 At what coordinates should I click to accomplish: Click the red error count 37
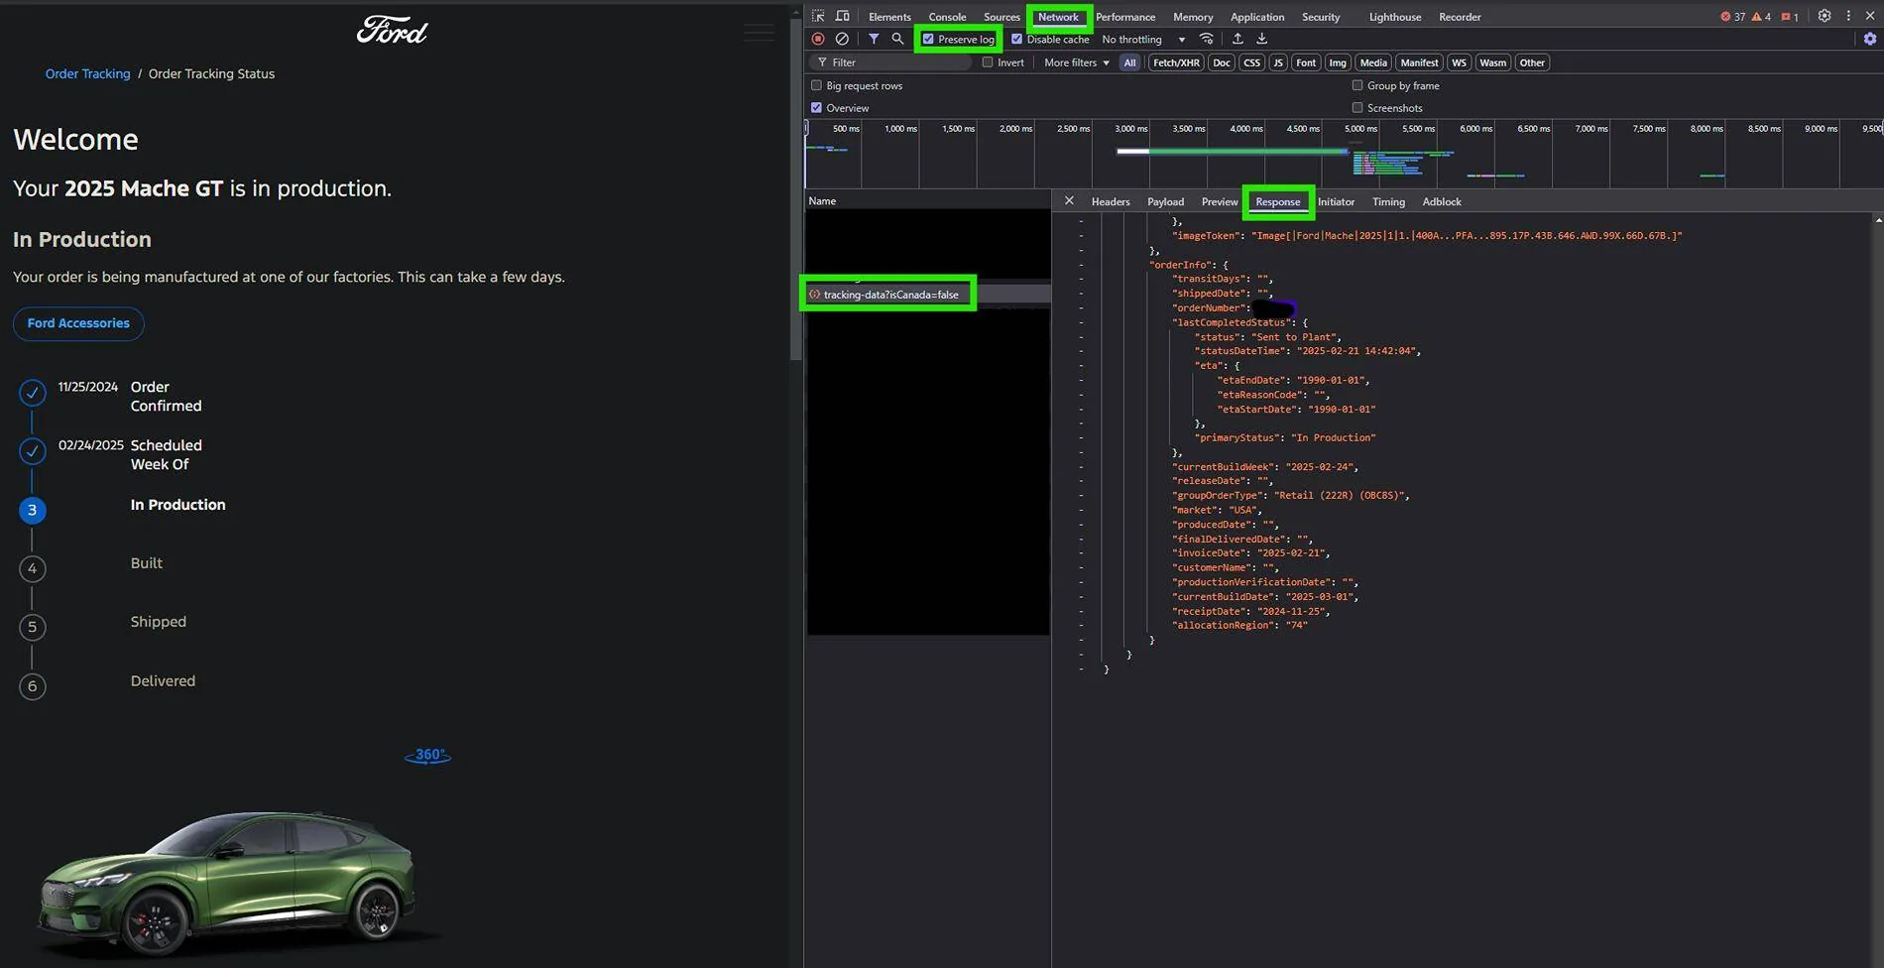click(1732, 17)
